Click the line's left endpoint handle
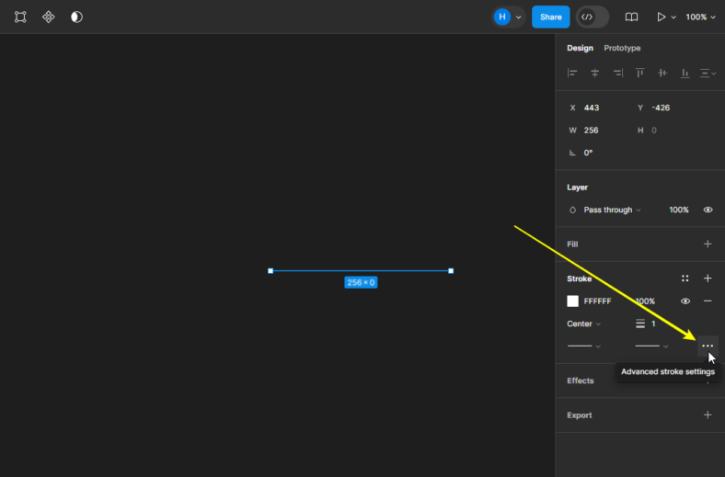Image resolution: width=725 pixels, height=477 pixels. tap(270, 270)
